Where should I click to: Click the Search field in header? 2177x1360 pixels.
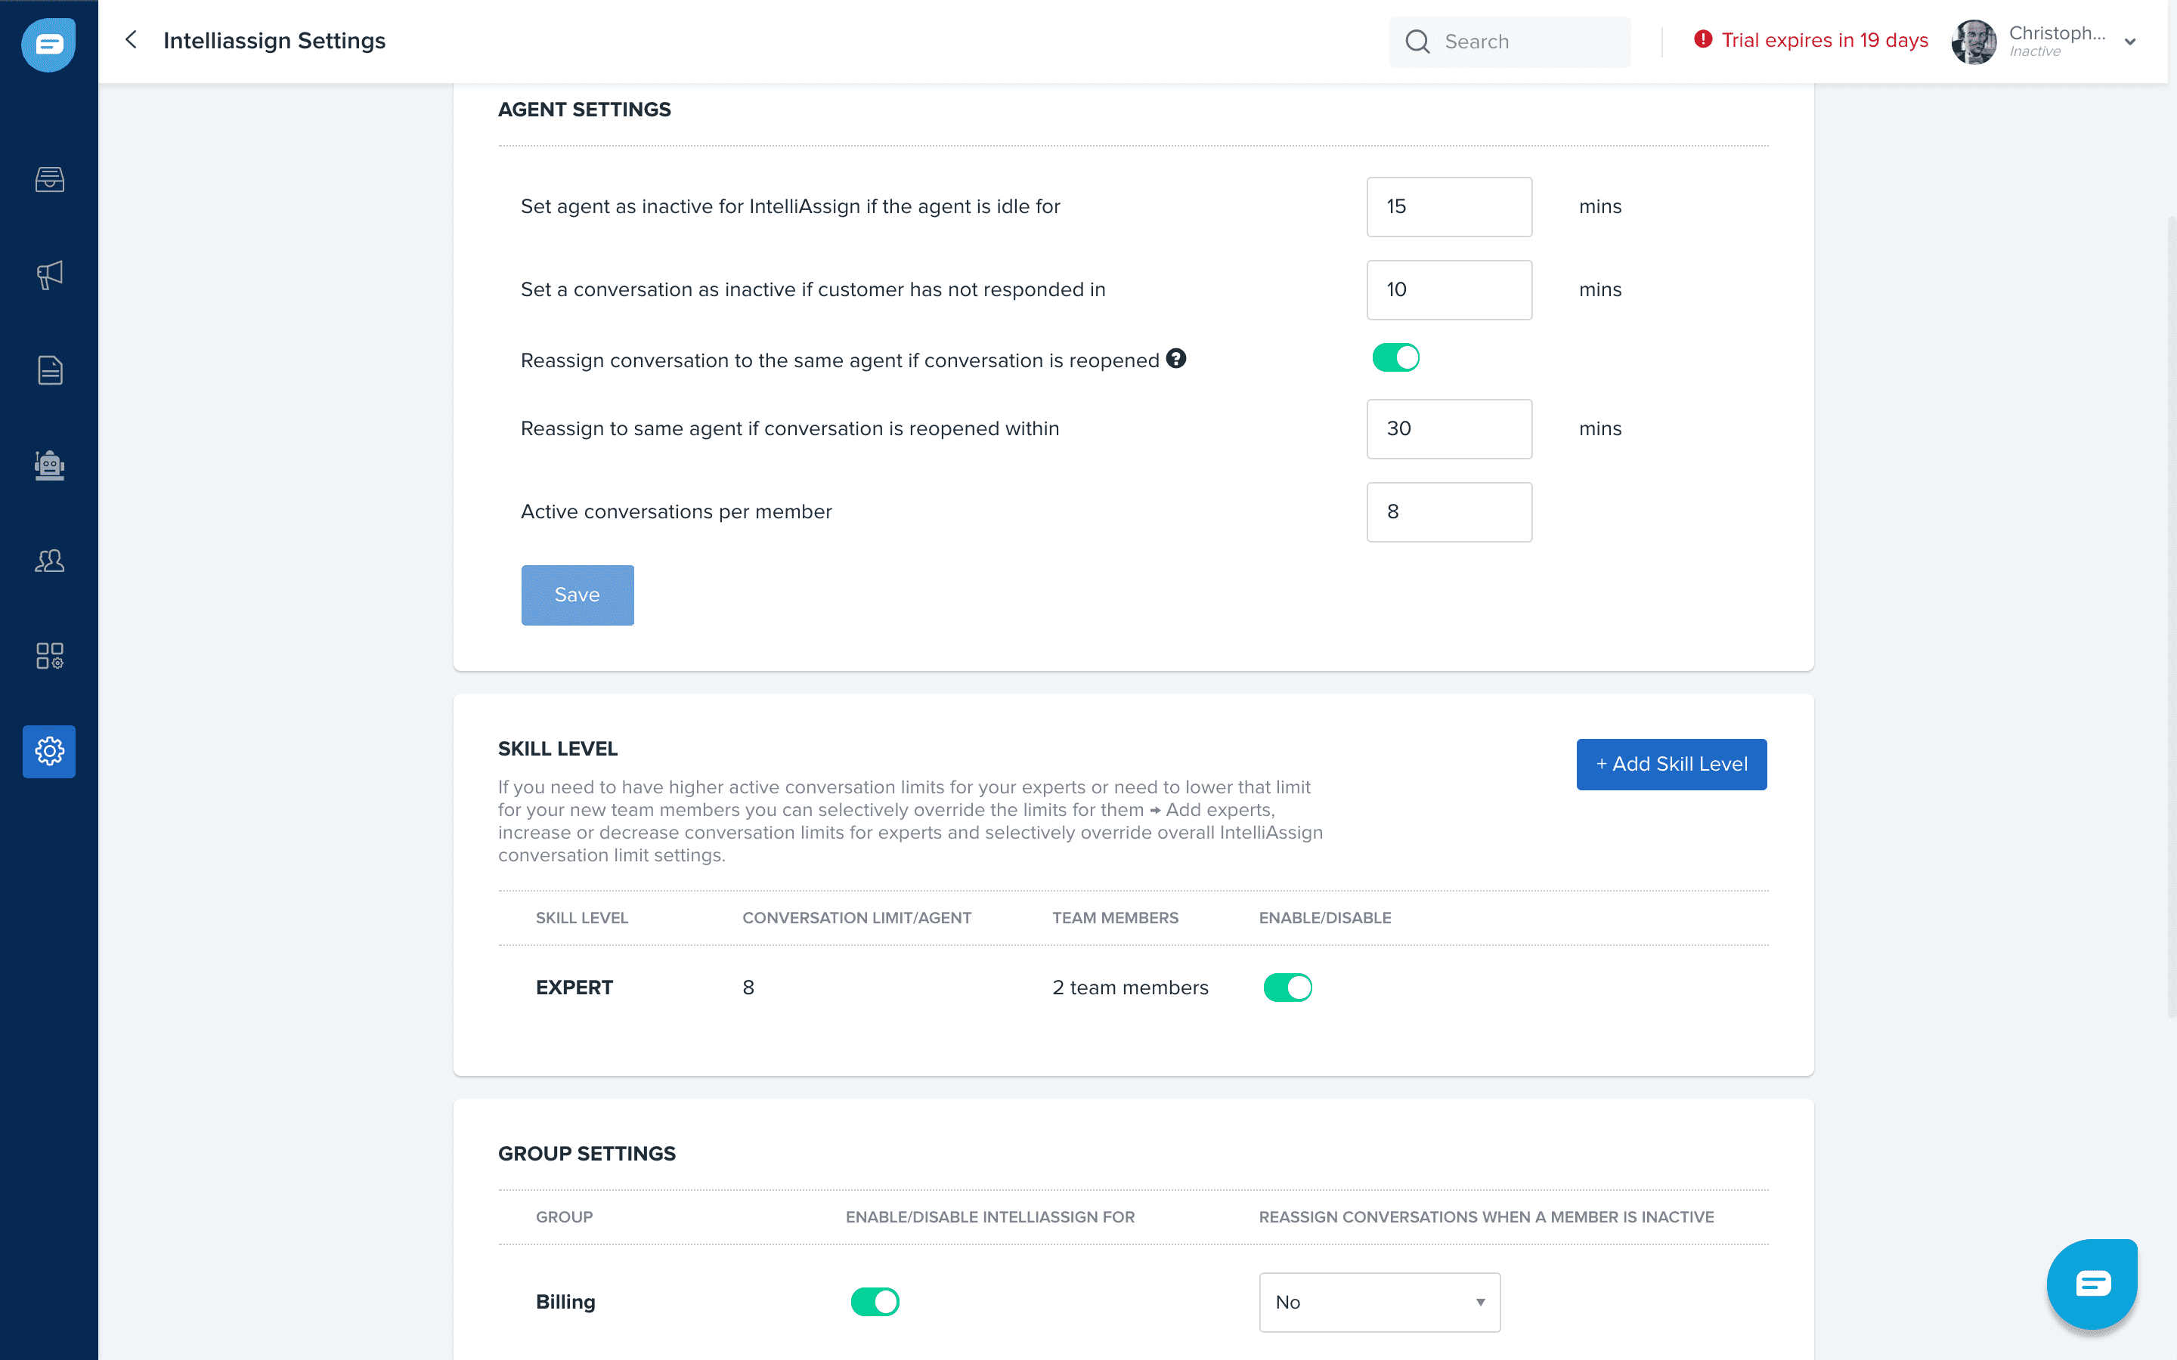pyautogui.click(x=1520, y=42)
